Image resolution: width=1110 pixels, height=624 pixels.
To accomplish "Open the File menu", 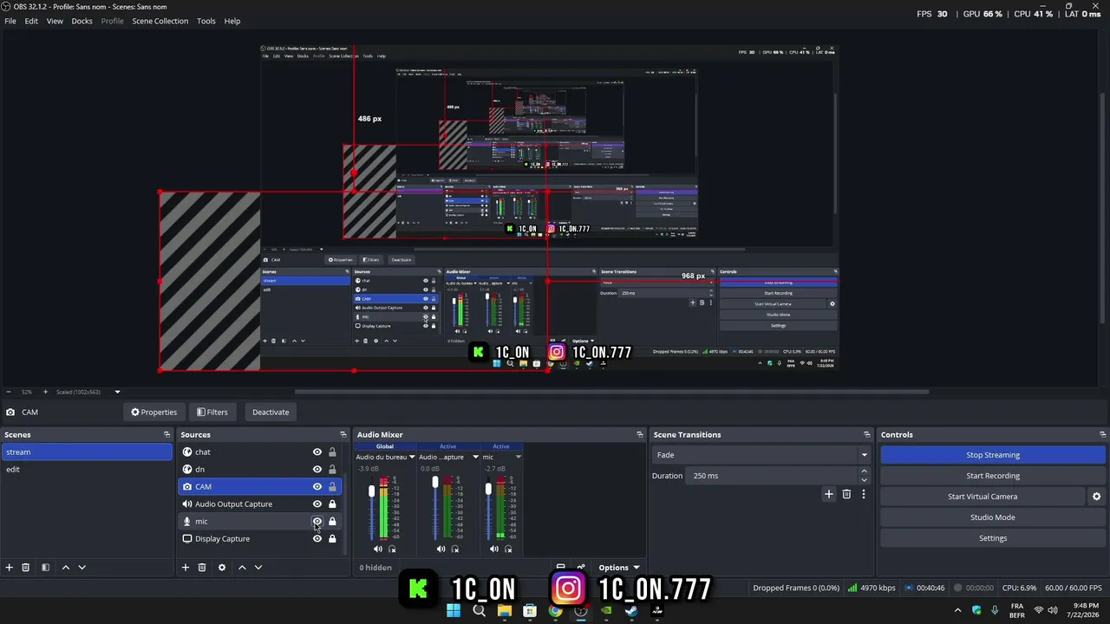I will tap(10, 21).
